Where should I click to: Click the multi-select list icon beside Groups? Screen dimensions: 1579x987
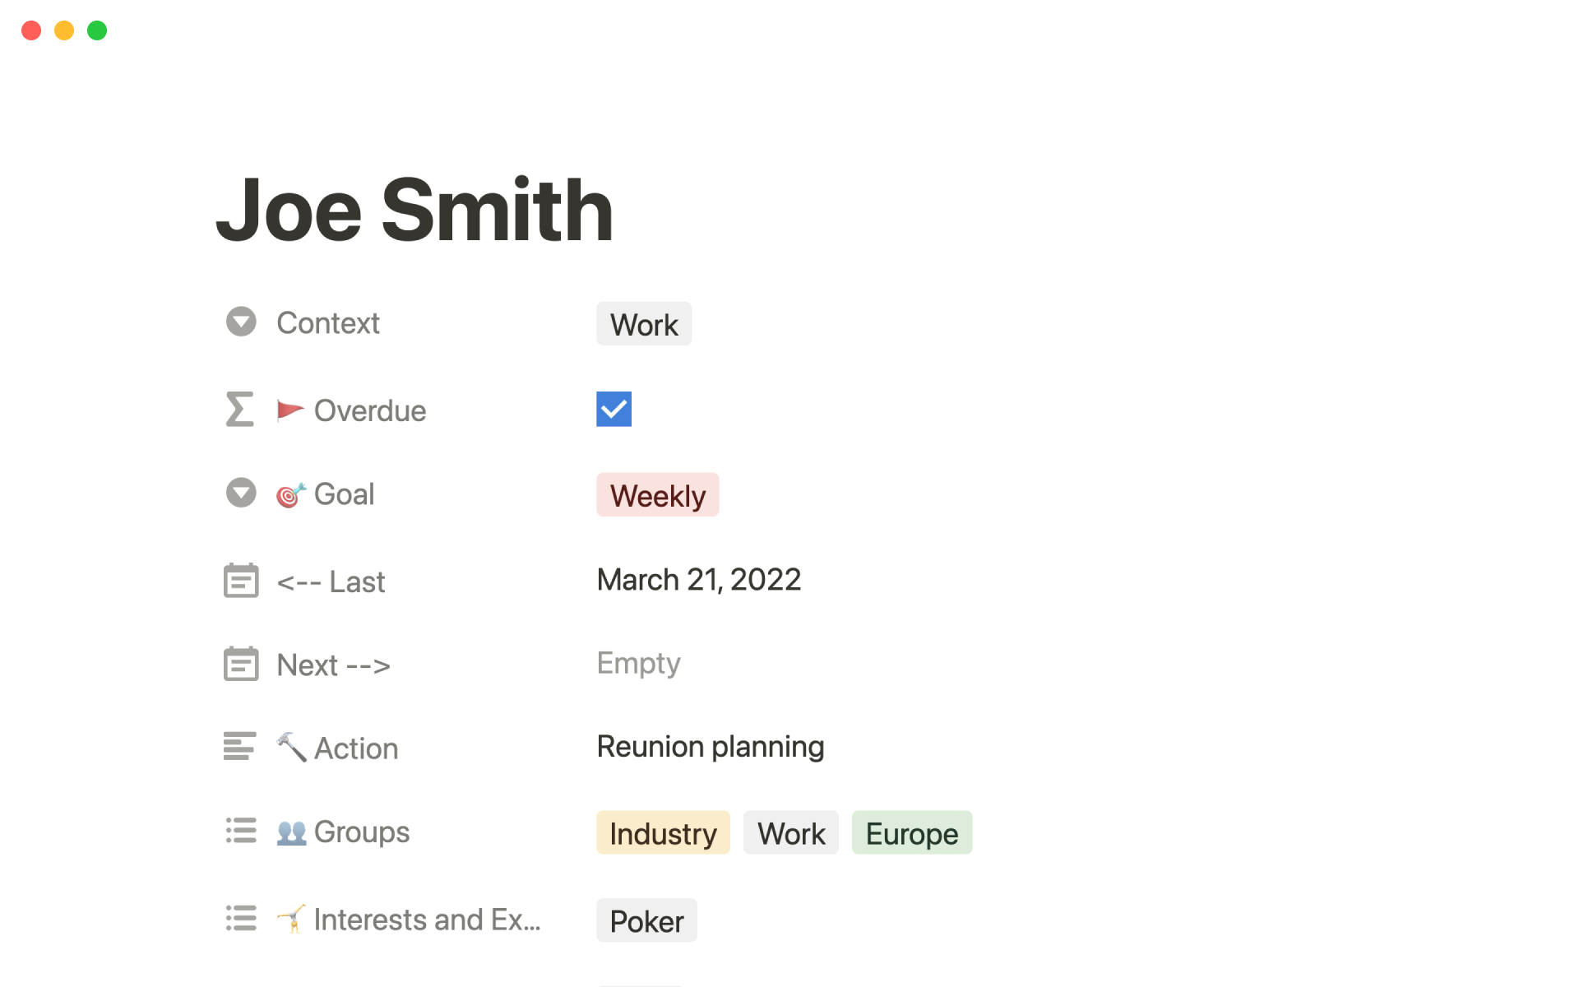coord(241,831)
